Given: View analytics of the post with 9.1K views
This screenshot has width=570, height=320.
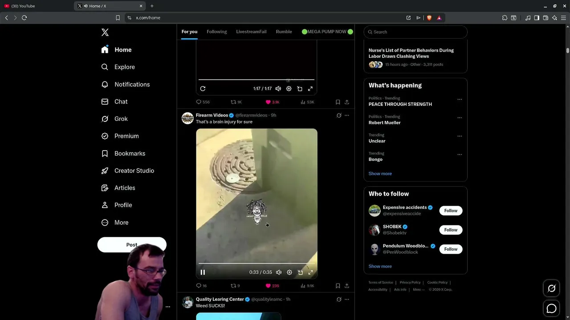Looking at the screenshot, I should pos(307,286).
